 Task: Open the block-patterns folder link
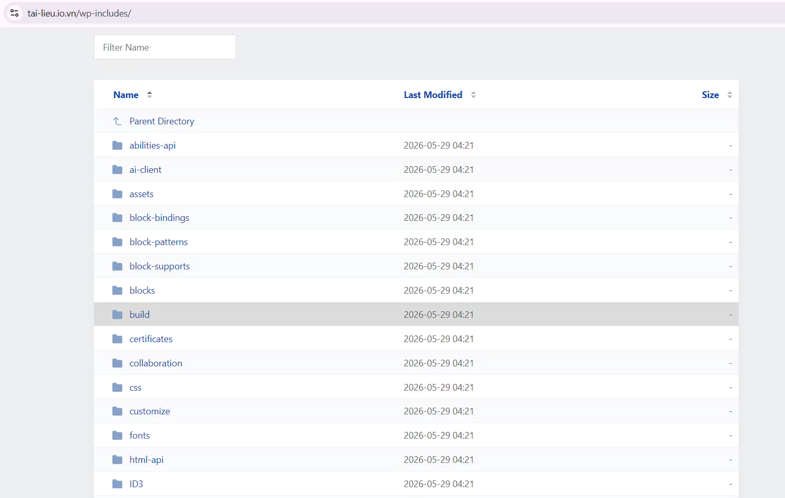pyautogui.click(x=159, y=242)
